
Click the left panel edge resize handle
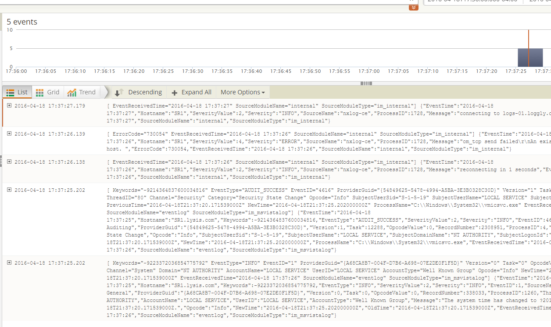[1, 162]
